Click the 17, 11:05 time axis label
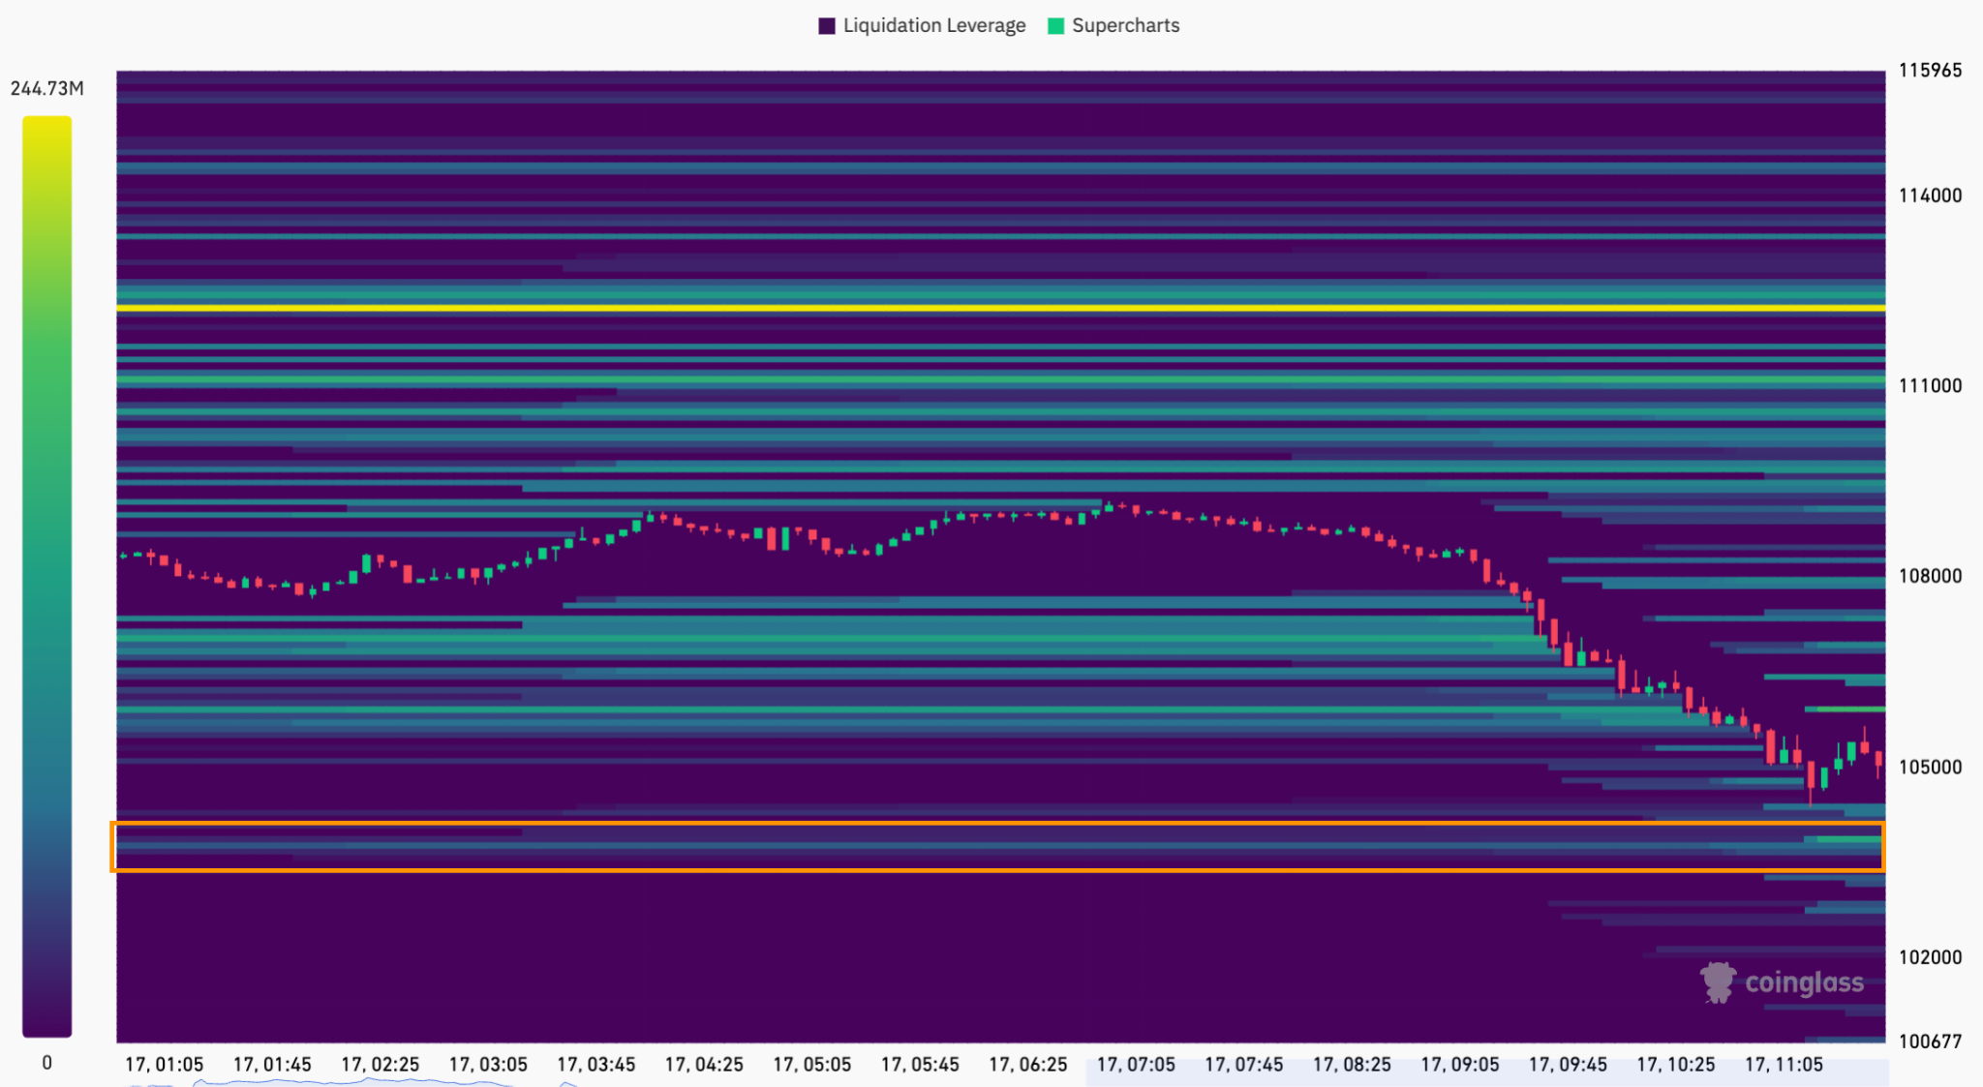 [x=1783, y=1065]
